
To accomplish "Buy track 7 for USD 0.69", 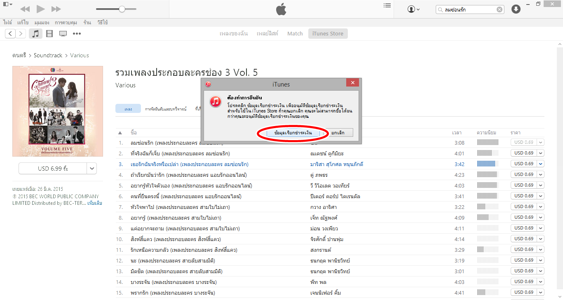I will 523,206.
